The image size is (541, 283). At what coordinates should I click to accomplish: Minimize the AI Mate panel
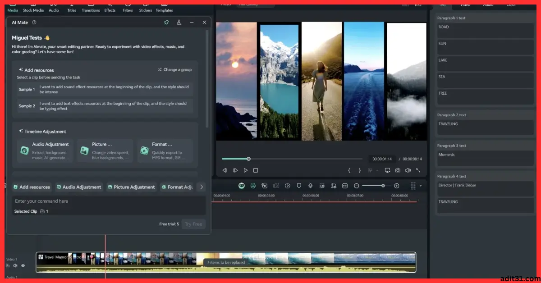click(192, 22)
